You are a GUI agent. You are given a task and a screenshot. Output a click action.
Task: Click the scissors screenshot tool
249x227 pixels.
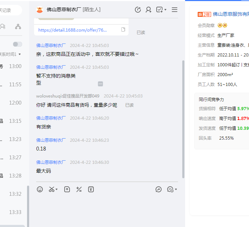pos(52,189)
